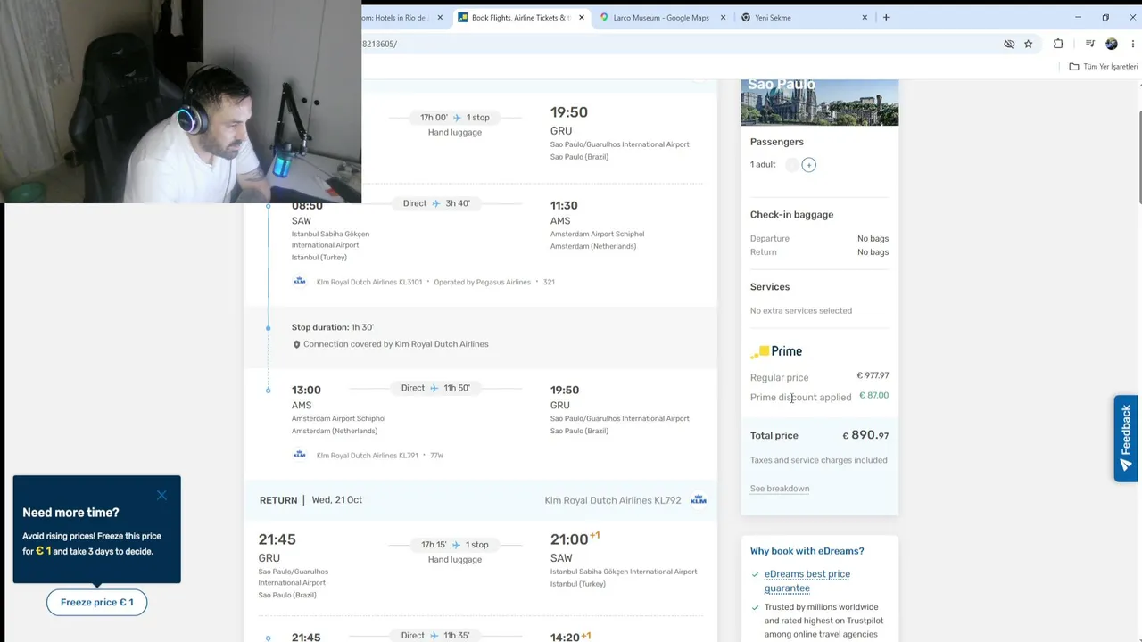Viewport: 1142px width, 642px height.
Task: Click the Prime logo in the price summary
Action: point(776,351)
